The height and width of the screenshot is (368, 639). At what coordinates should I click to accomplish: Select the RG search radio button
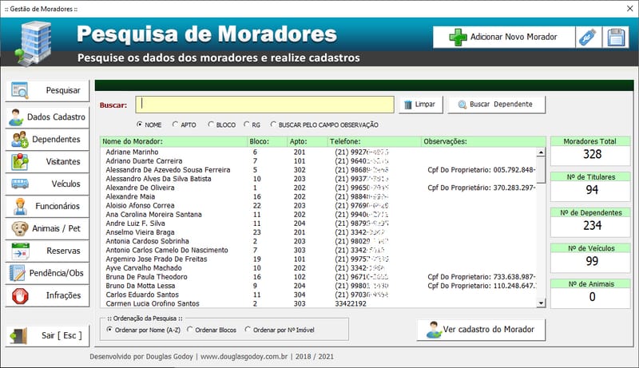pyautogui.click(x=247, y=125)
